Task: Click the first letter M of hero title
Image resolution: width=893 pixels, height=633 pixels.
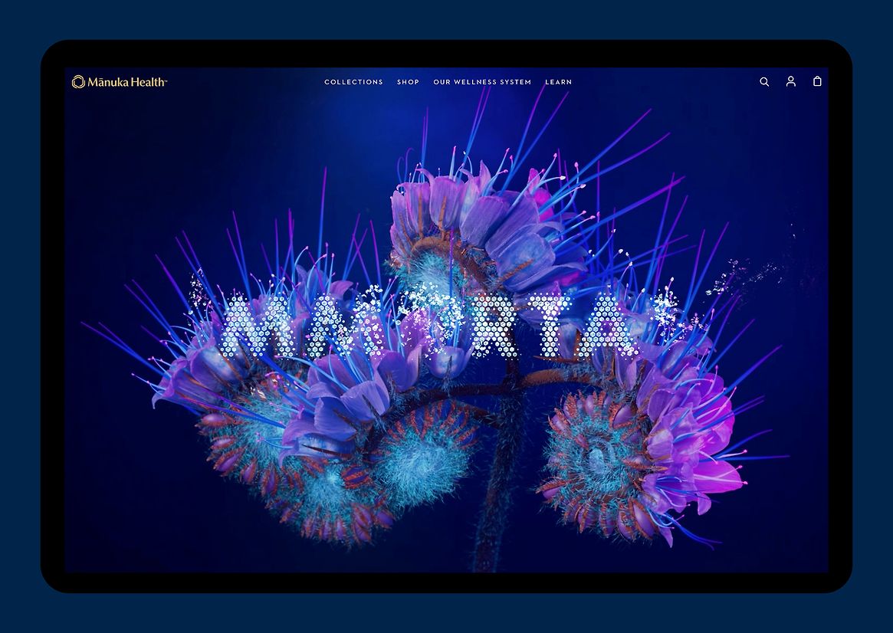Action: [248, 327]
